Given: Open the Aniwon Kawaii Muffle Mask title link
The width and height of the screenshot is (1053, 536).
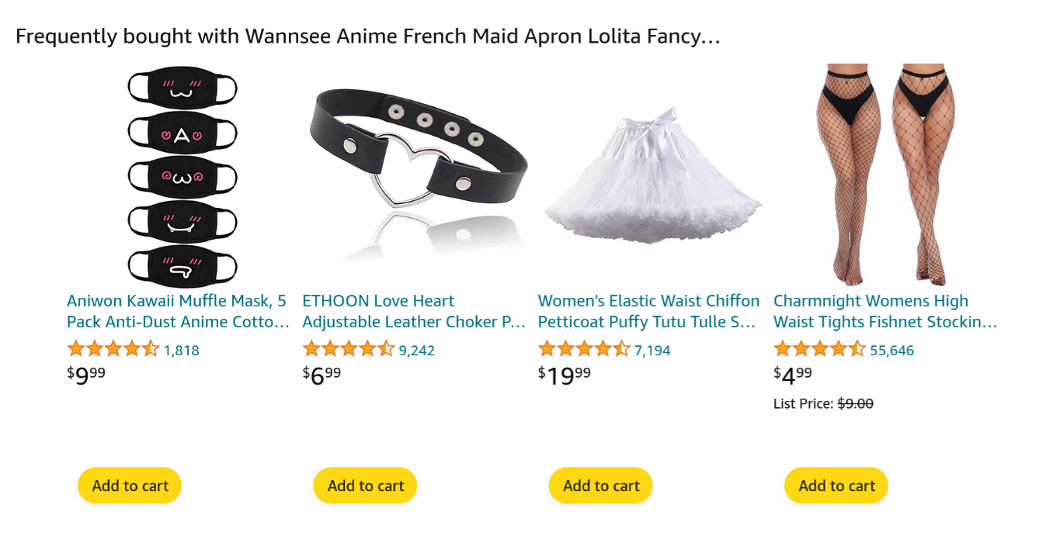Looking at the screenshot, I should (178, 311).
